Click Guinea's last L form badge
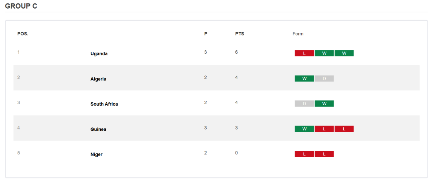Viewport: 432px width, 180px height. tap(344, 129)
